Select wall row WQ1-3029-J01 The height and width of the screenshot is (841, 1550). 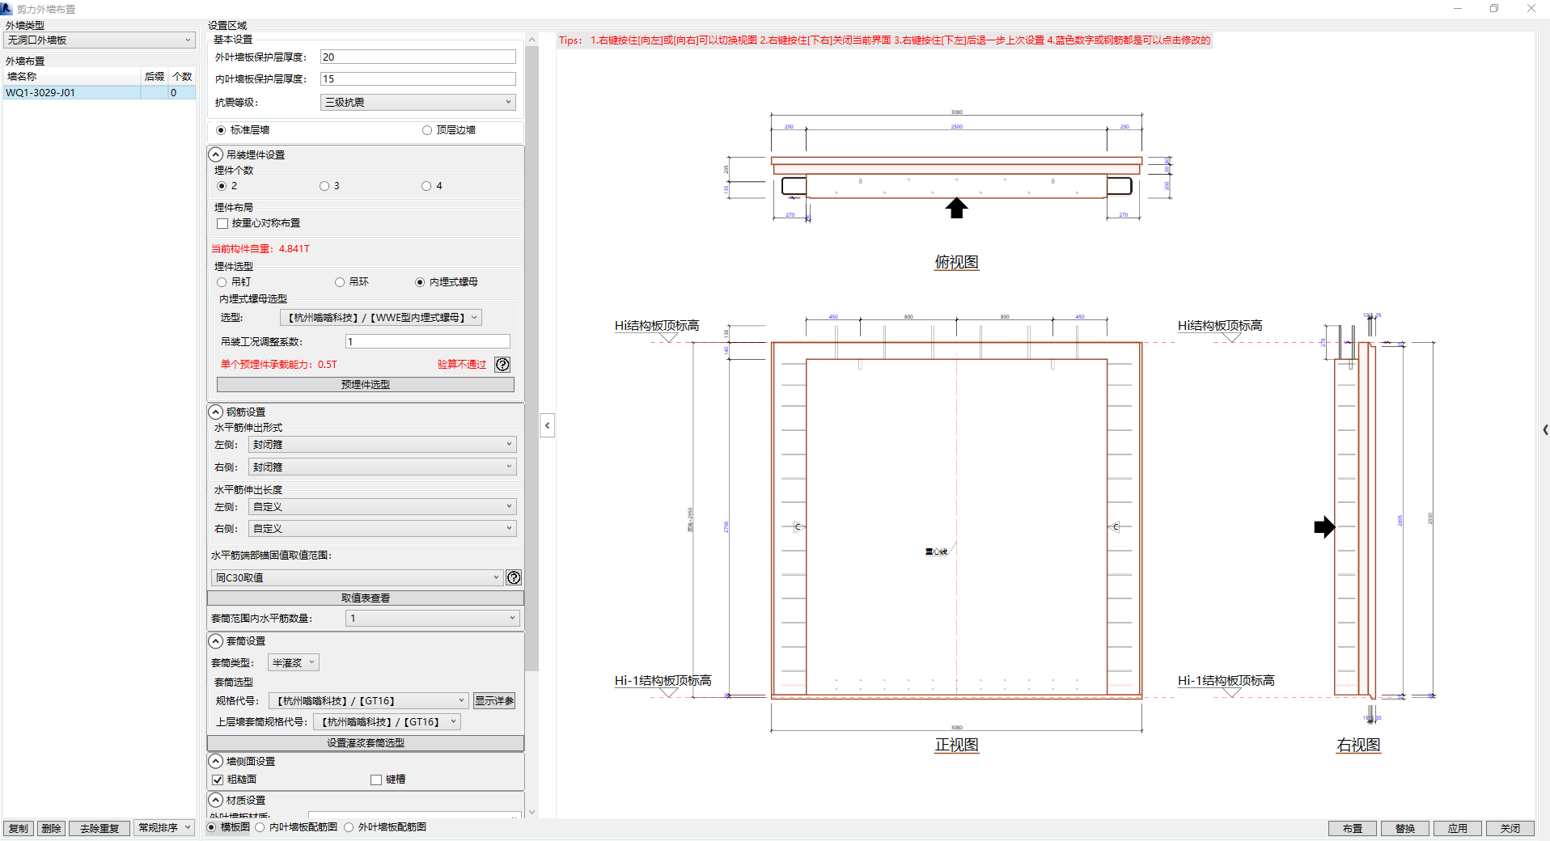pos(99,93)
